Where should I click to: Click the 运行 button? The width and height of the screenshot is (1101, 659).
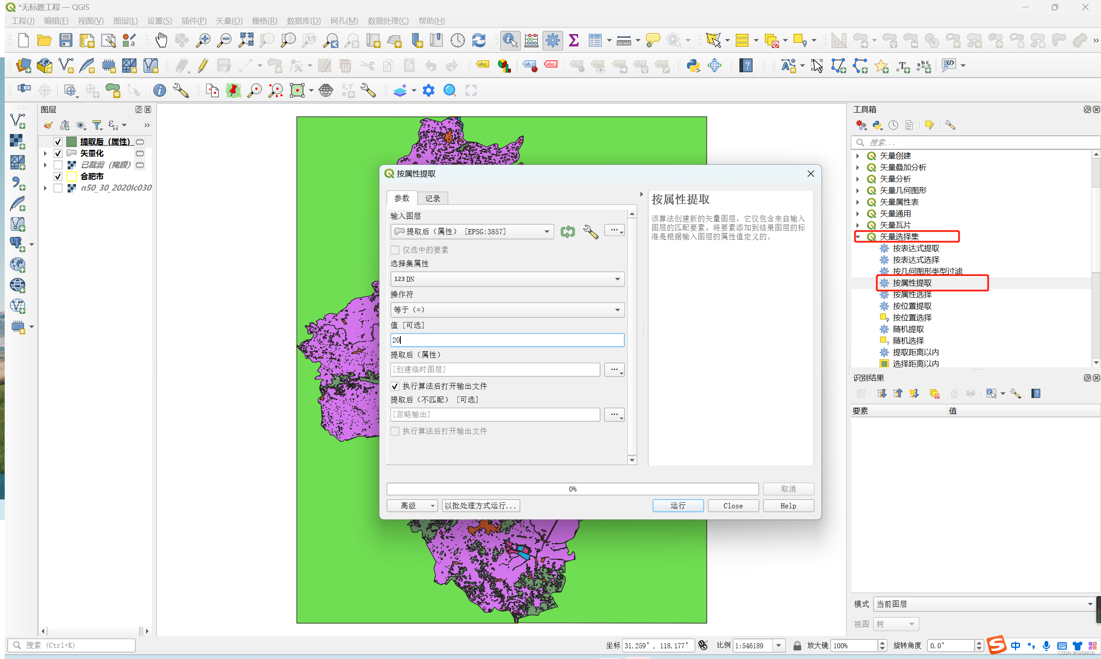coord(677,505)
